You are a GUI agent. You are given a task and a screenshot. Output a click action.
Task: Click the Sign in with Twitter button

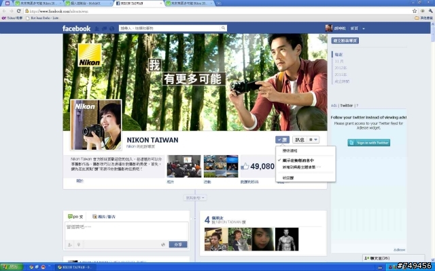point(368,143)
